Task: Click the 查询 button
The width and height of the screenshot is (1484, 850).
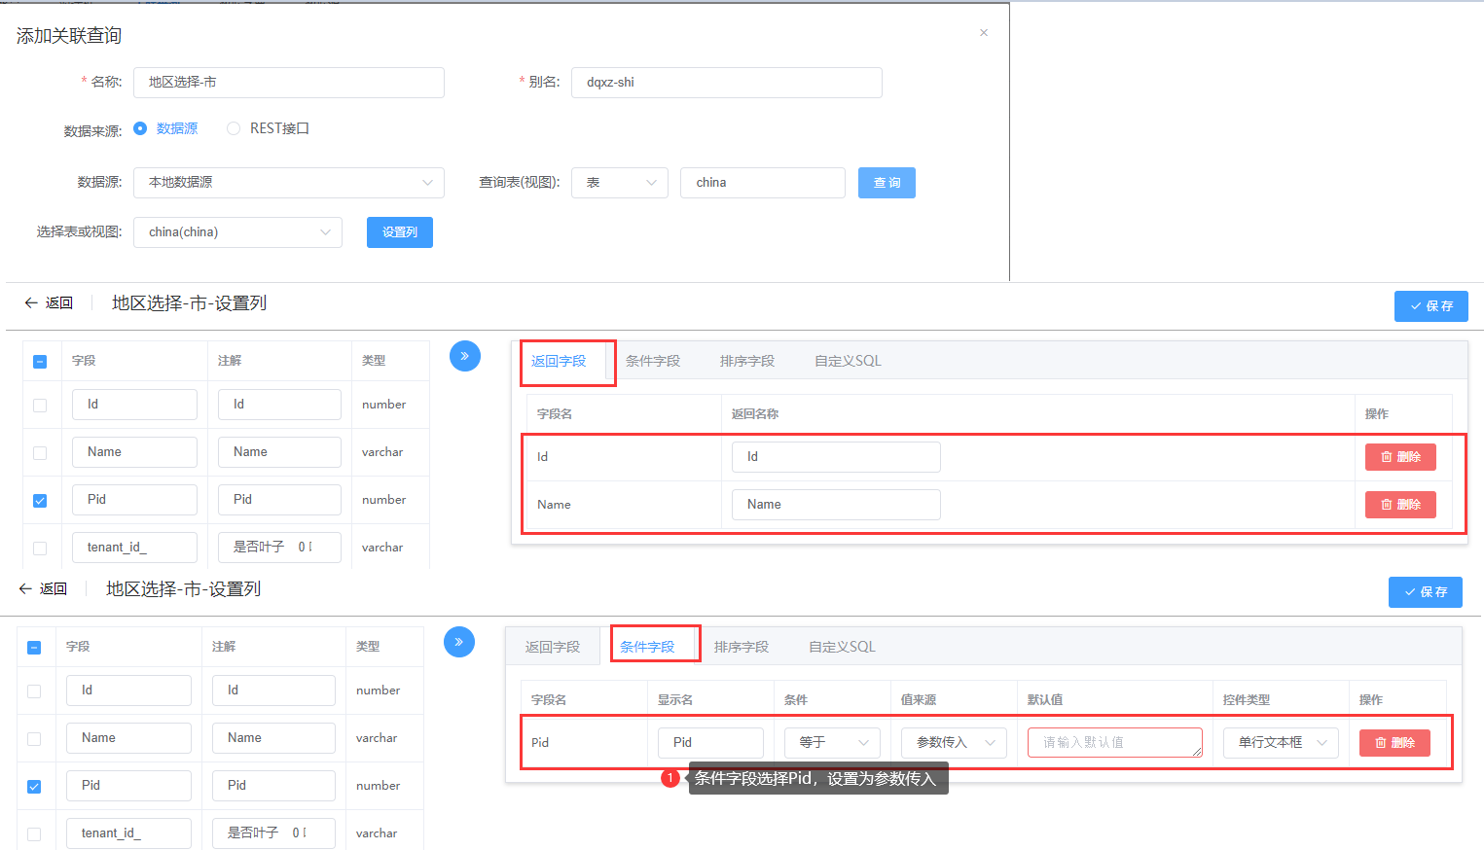Action: (x=887, y=183)
